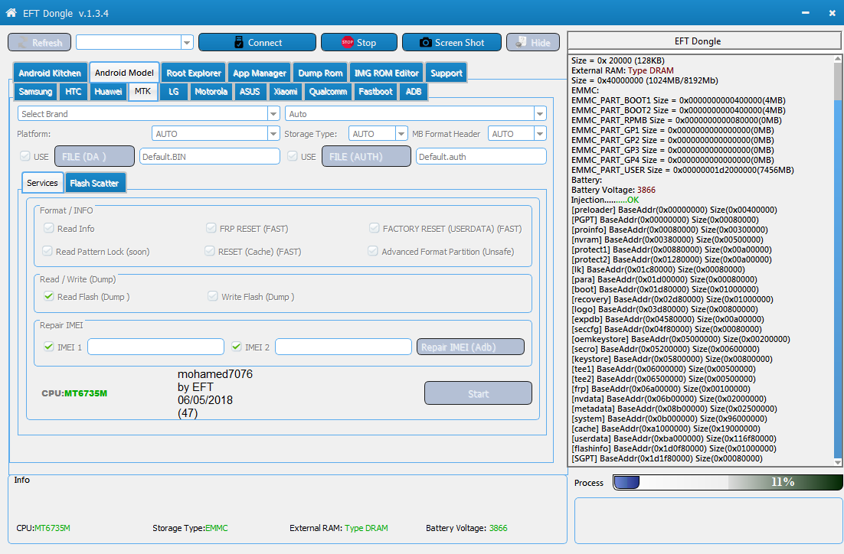
Task: Uncheck Read Flash (Dump) checkbox
Action: (x=49, y=296)
